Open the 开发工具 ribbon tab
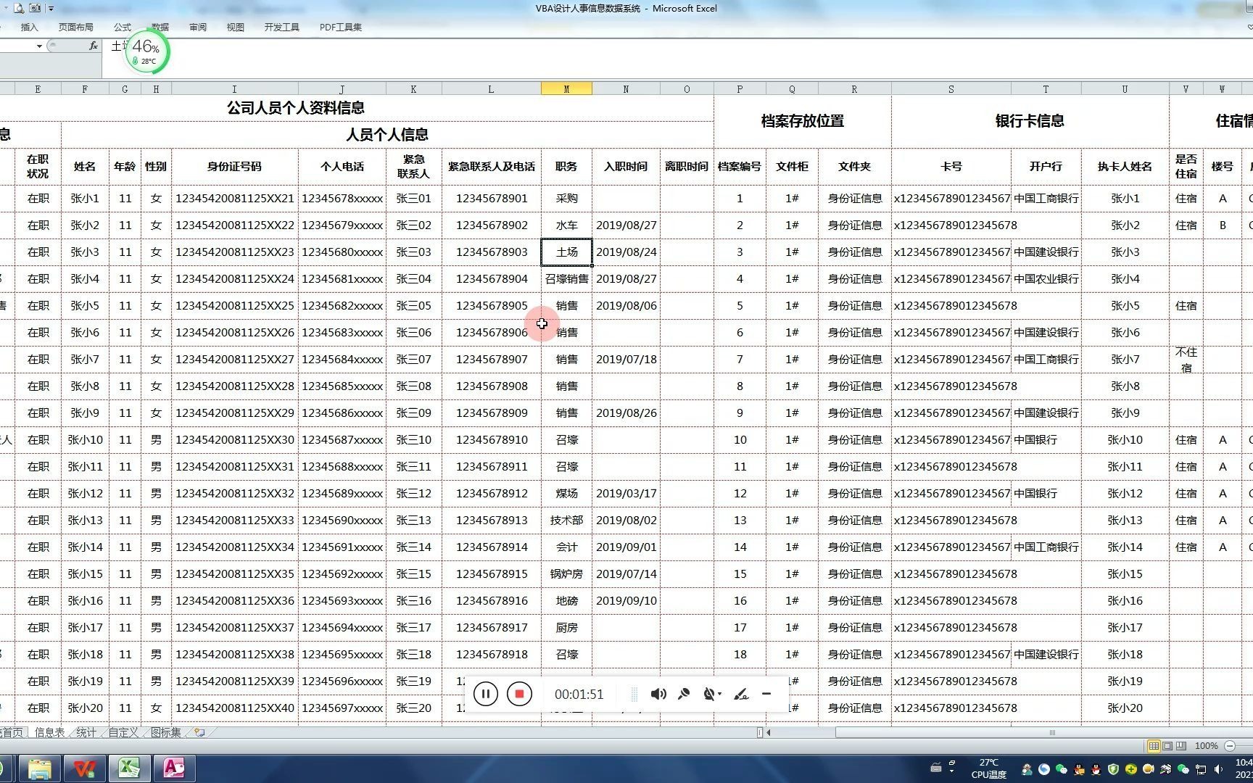The image size is (1253, 783). click(282, 27)
